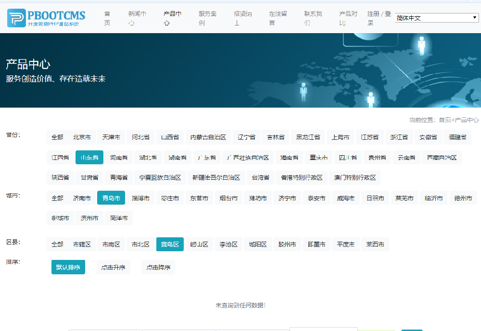The width and height of the screenshot is (481, 331).
Task: Open the 简体中文 language dropdown
Action: [436, 18]
